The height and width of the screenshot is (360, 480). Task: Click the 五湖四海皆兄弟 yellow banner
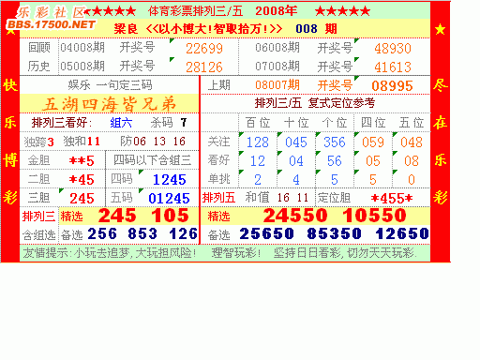click(x=109, y=104)
